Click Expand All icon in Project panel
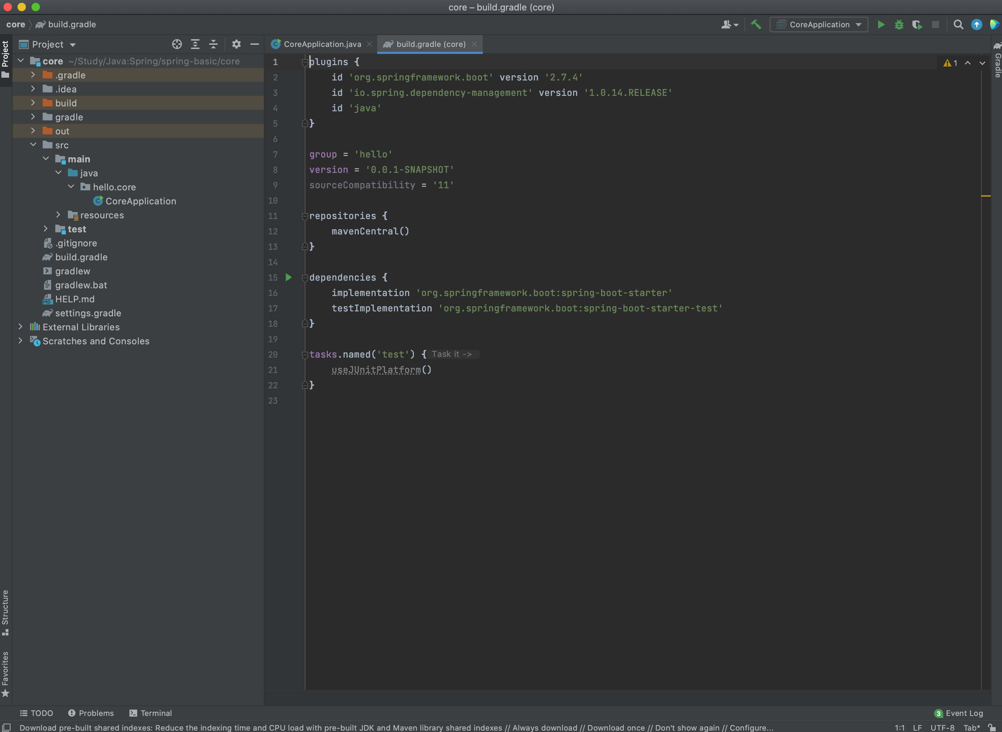Screen dimensions: 1002x732 tap(195, 44)
